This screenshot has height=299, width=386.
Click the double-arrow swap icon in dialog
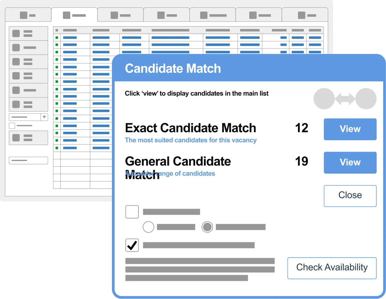345,99
